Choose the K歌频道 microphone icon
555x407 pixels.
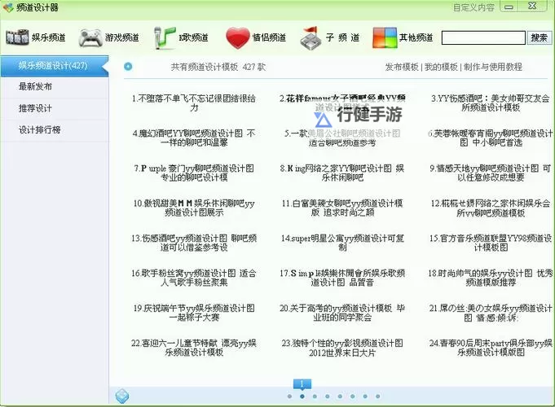click(x=165, y=37)
